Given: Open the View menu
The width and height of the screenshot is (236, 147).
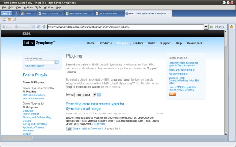Looking at the screenshot, I should point(19,7).
